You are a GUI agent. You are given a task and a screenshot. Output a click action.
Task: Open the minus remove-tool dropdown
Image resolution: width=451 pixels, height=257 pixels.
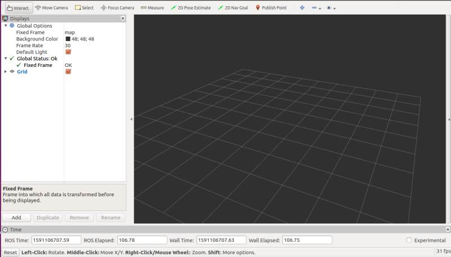tap(316, 8)
